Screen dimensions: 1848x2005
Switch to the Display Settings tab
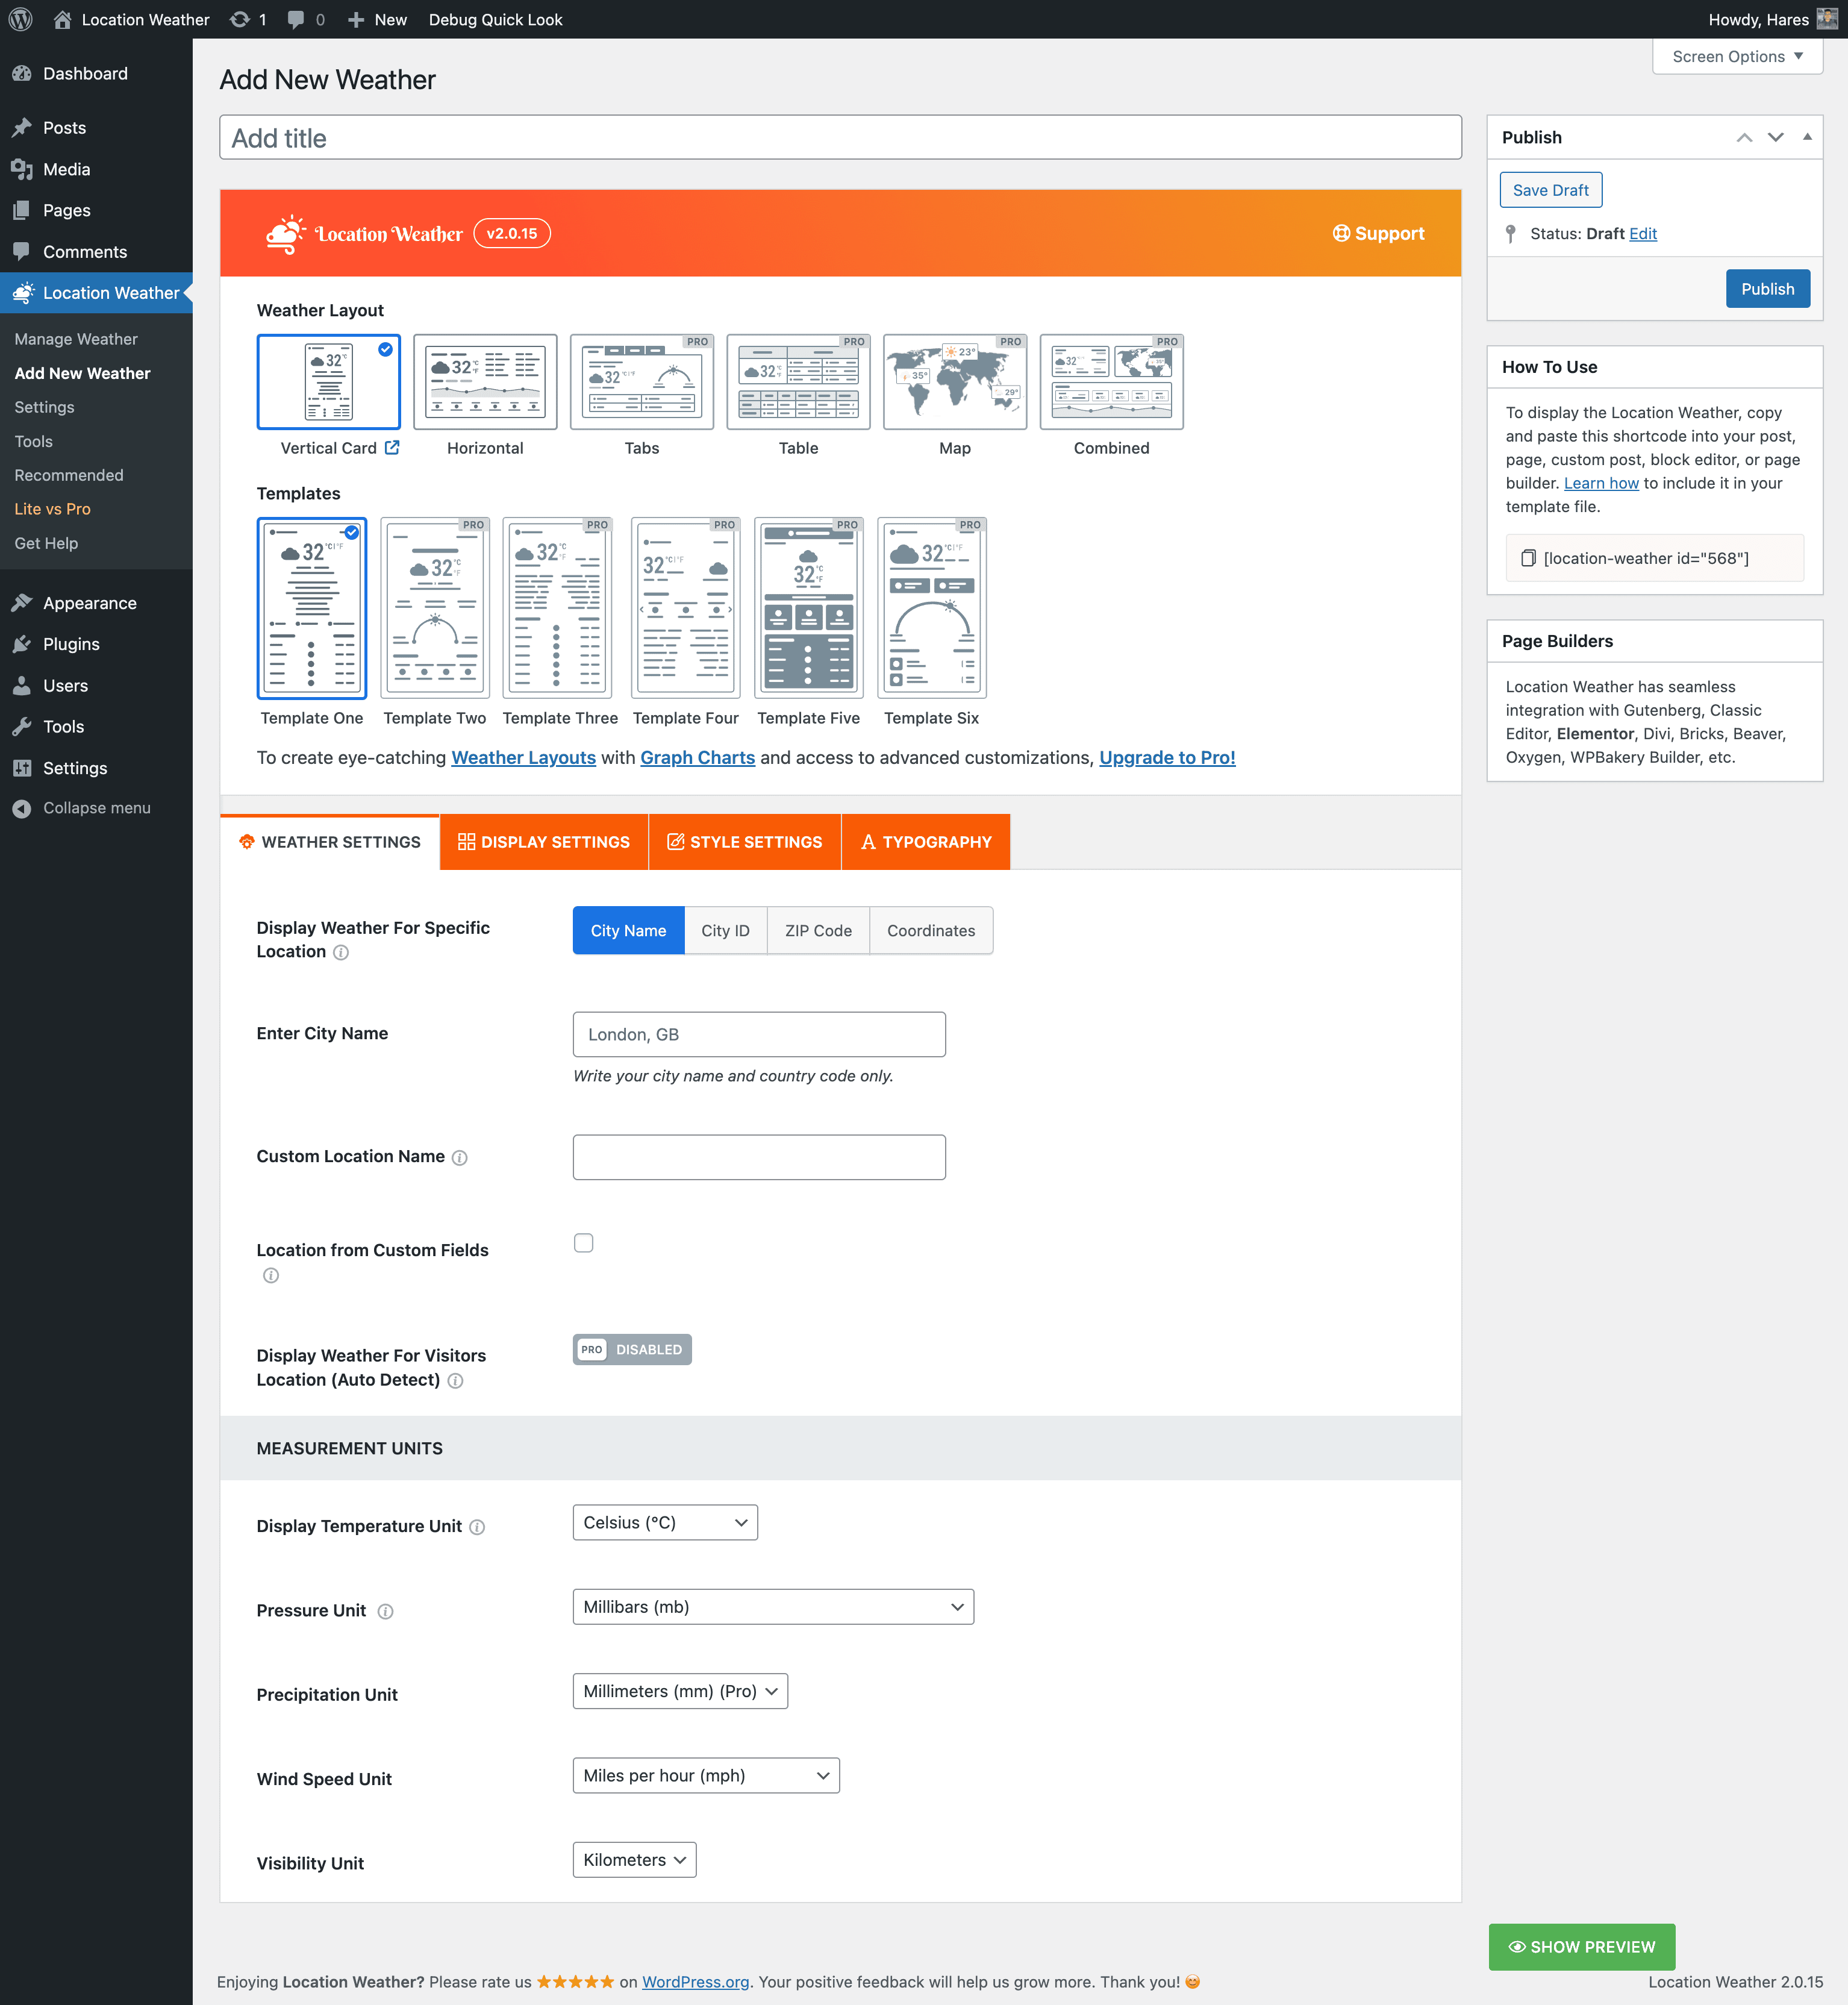pyautogui.click(x=544, y=842)
